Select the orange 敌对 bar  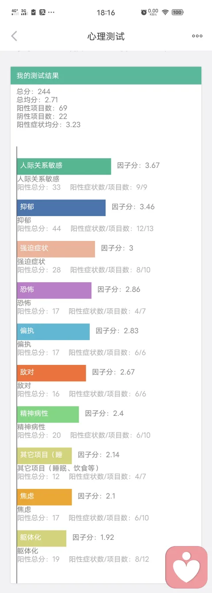pos(52,373)
